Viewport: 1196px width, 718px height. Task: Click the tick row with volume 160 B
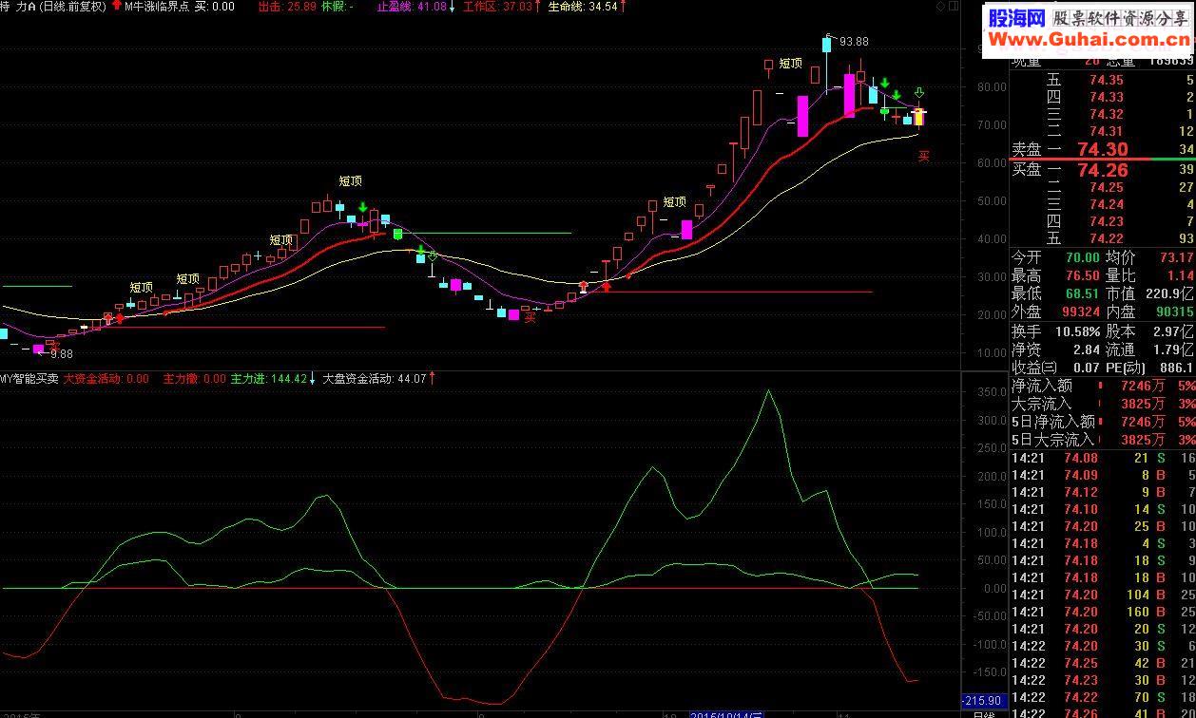[1103, 612]
